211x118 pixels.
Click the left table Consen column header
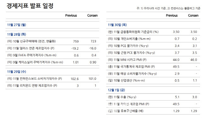pos(93,15)
